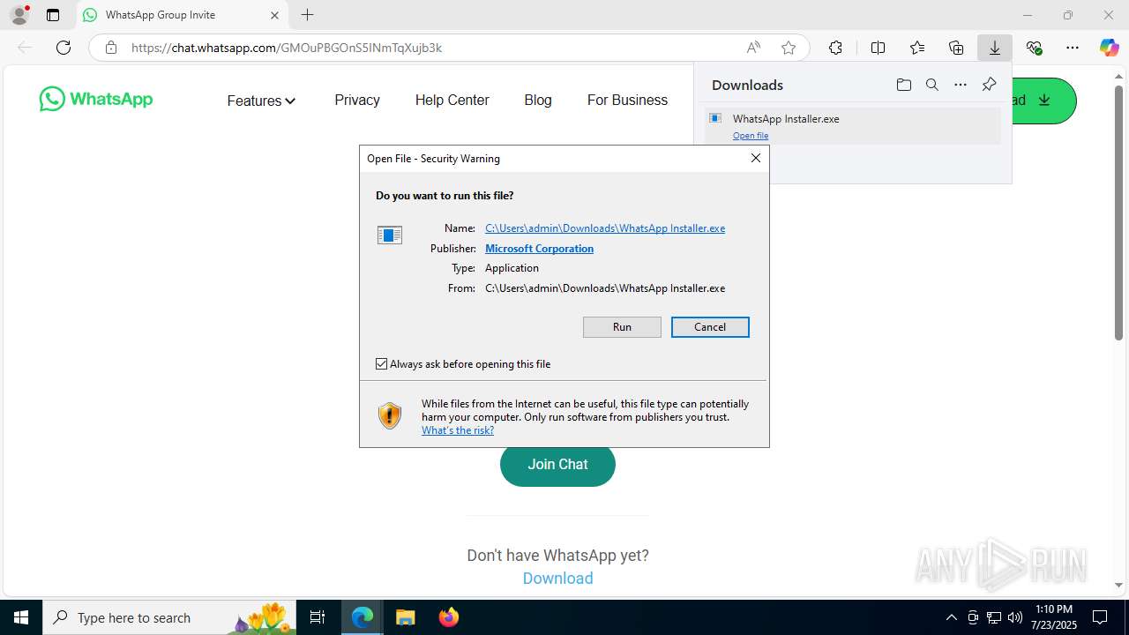Launch Firefox from taskbar
Viewport: 1129px width, 635px height.
pos(448,617)
